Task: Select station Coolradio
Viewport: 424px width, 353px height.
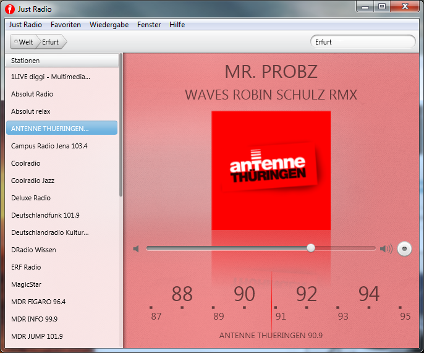Action: click(62, 163)
